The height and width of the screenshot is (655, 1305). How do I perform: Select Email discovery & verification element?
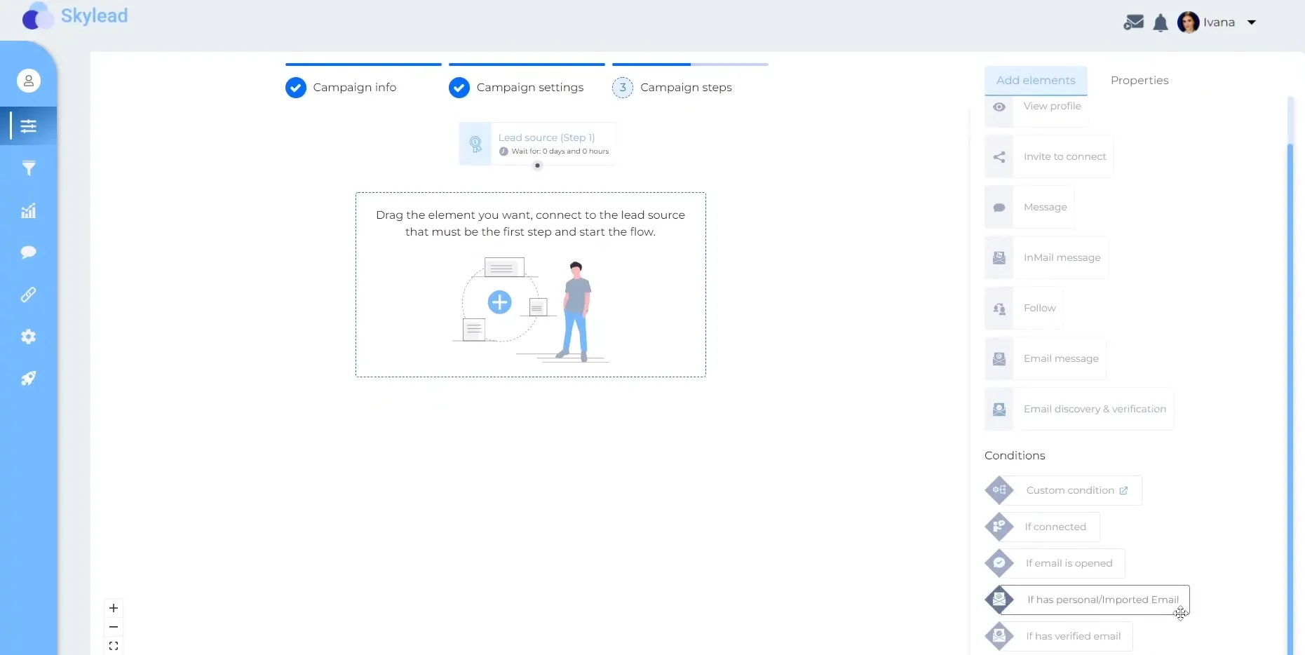tap(1079, 410)
